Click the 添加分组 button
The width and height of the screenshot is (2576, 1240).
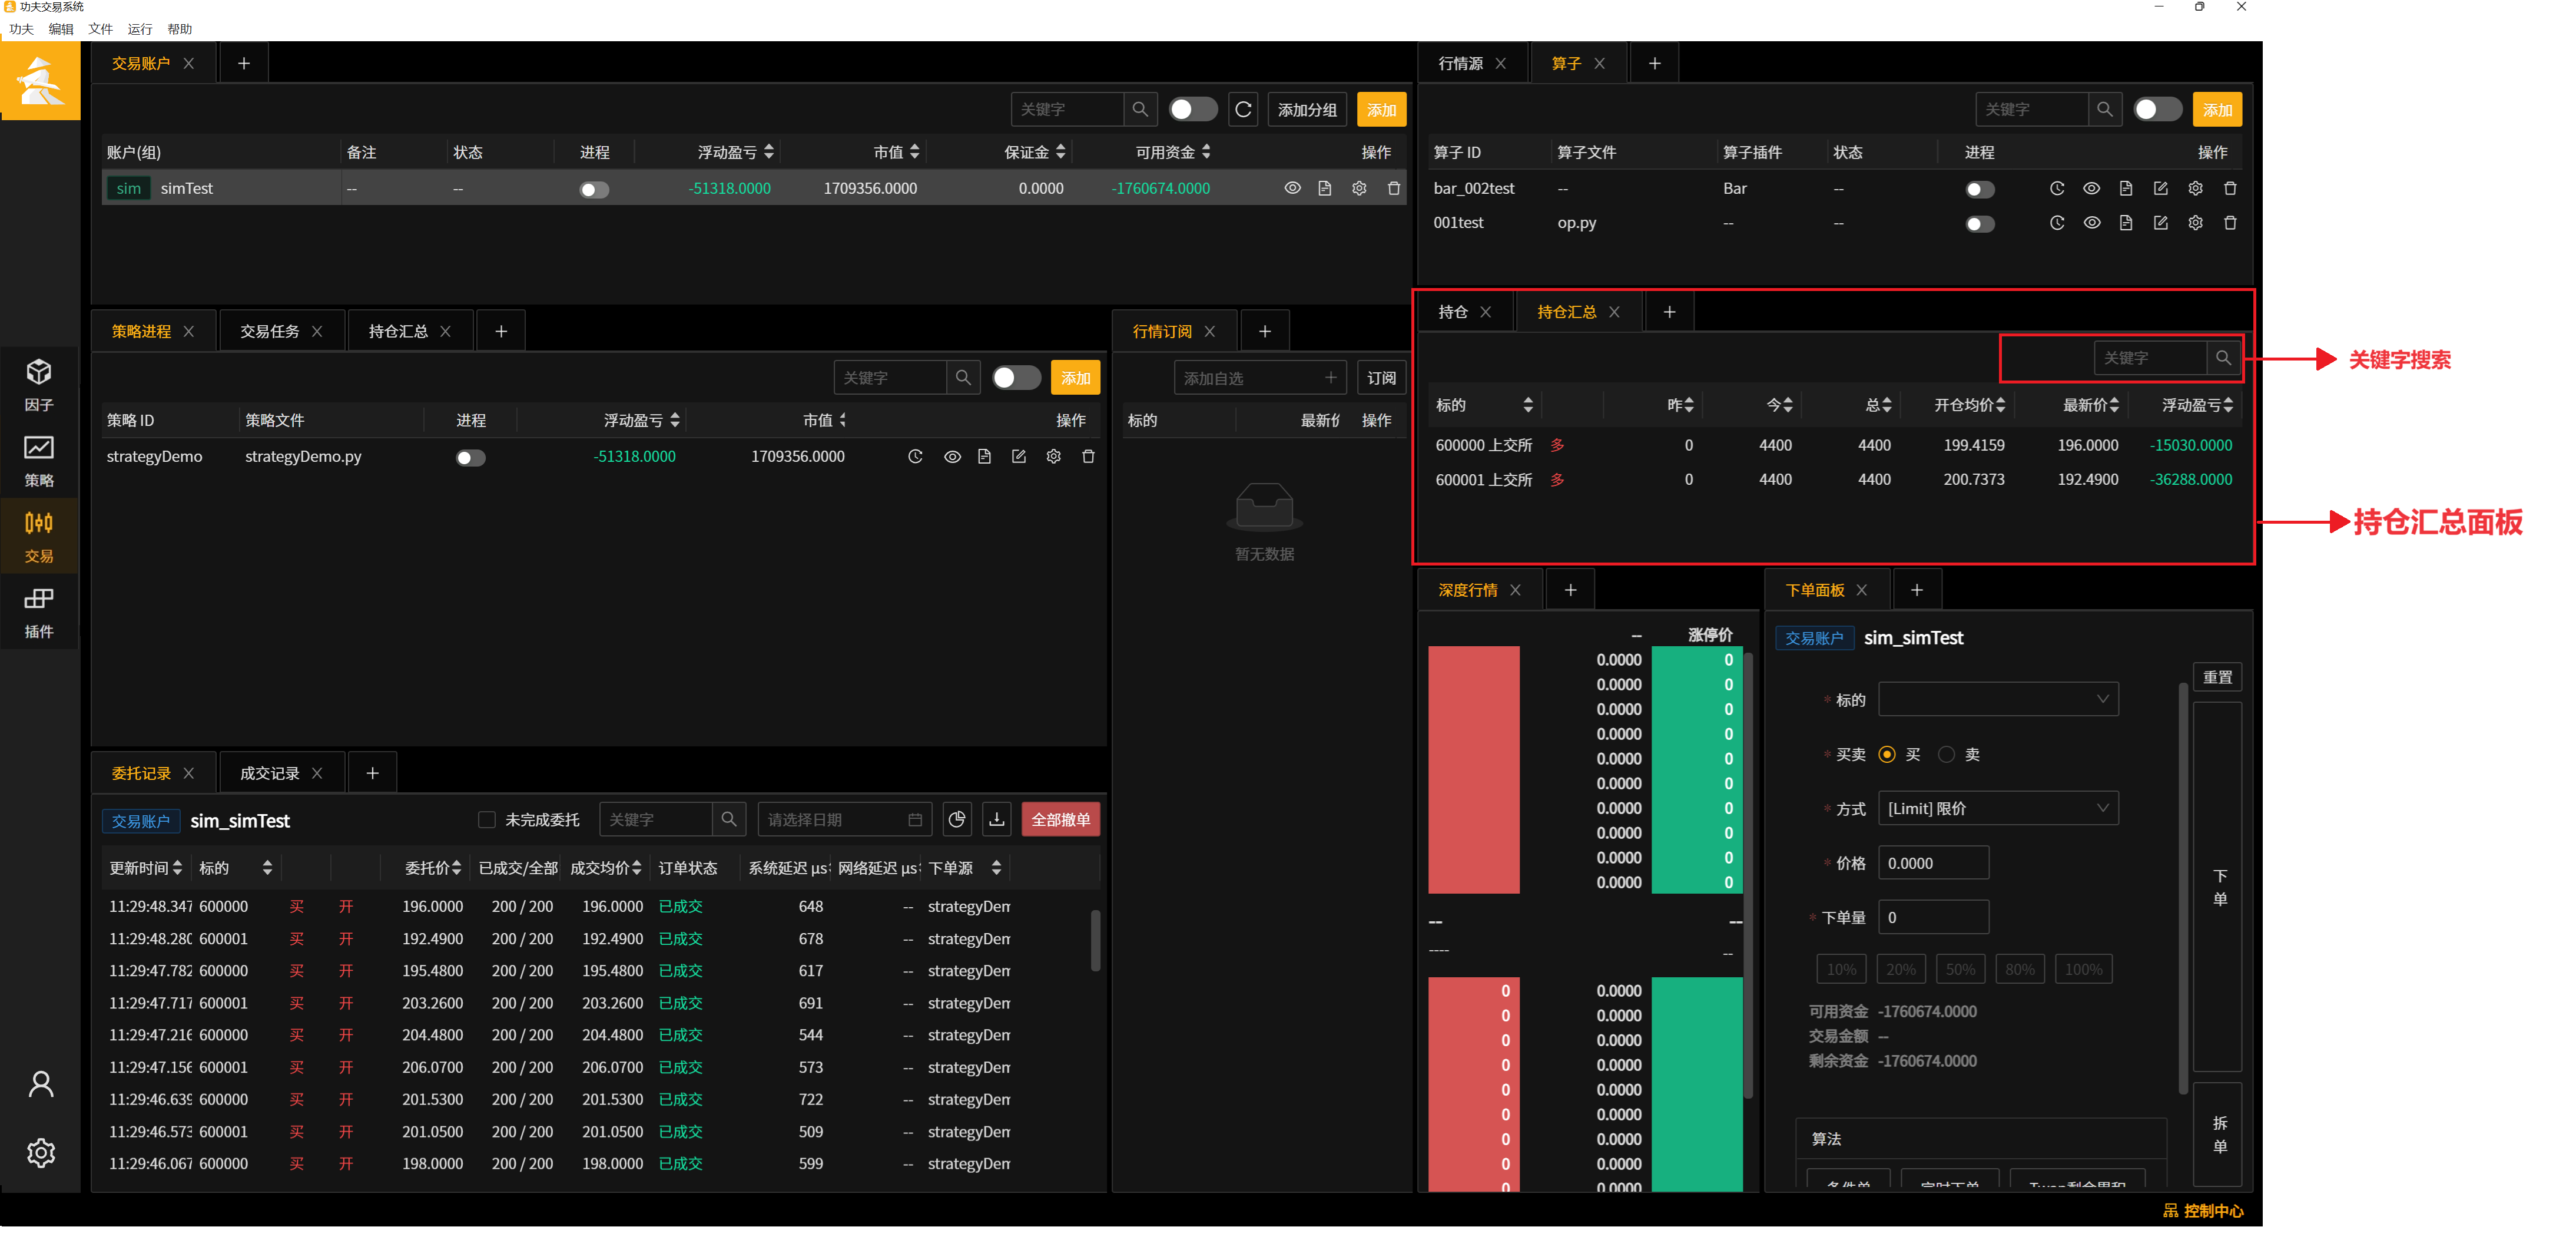[1306, 109]
